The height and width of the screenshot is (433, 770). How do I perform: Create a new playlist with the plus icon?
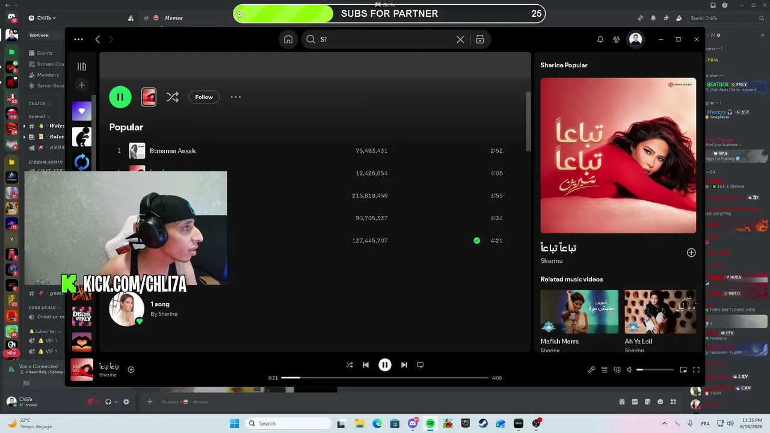point(82,85)
